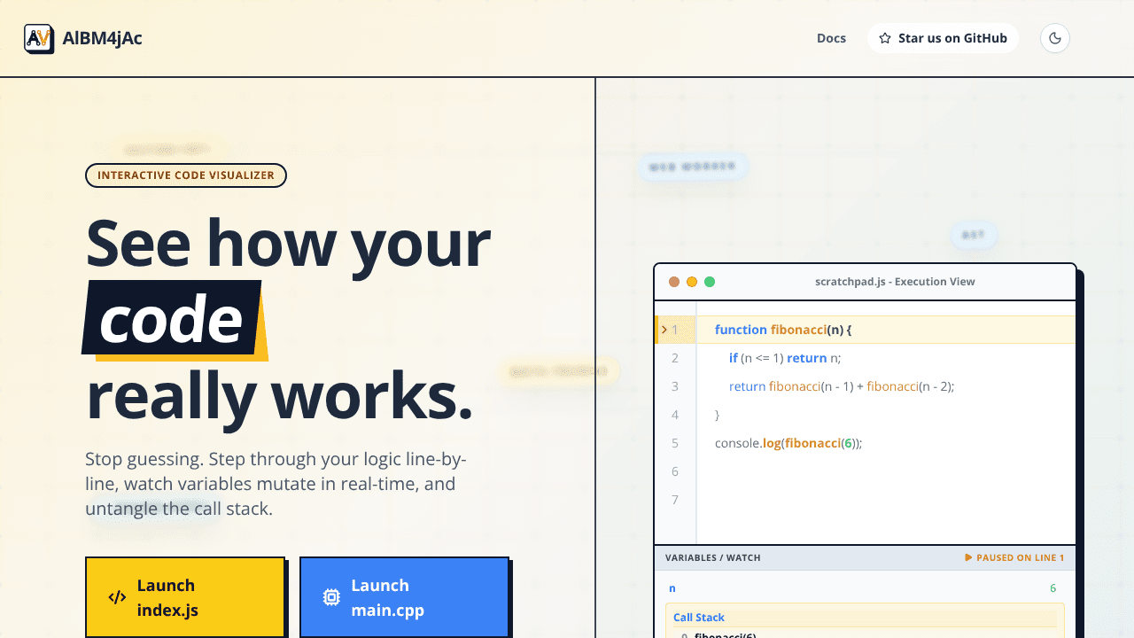1134x638 pixels.
Task: Click the recursive return fibonacci line
Action: coord(842,386)
